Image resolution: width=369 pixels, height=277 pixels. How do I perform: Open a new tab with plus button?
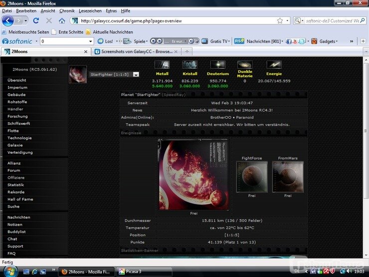click(x=187, y=51)
